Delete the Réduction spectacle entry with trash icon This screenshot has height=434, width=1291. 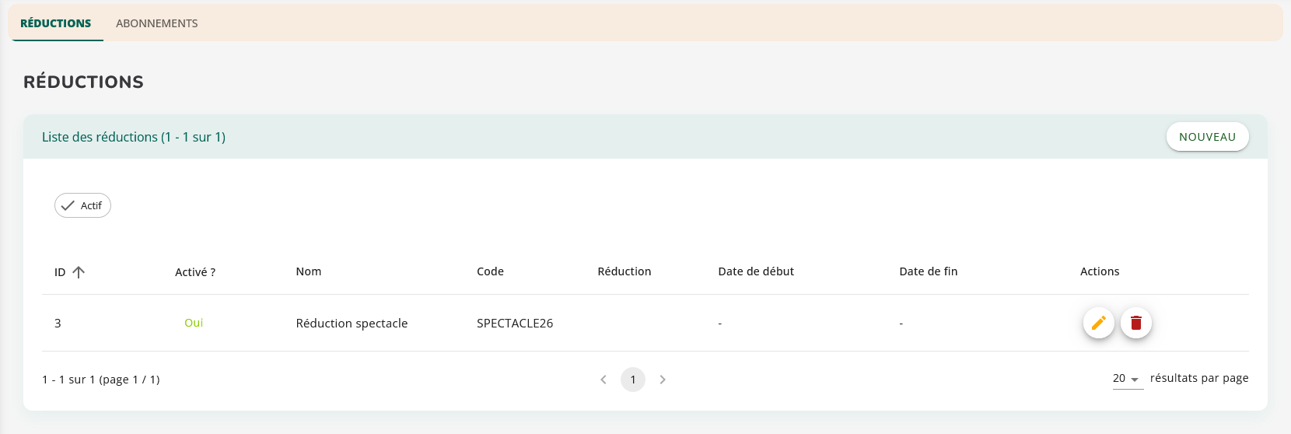(x=1135, y=323)
